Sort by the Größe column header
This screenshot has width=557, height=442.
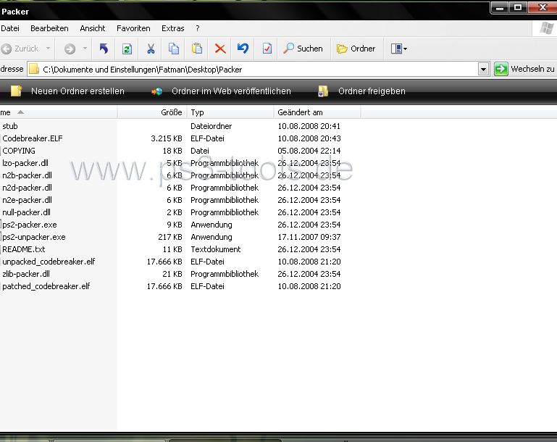point(152,112)
